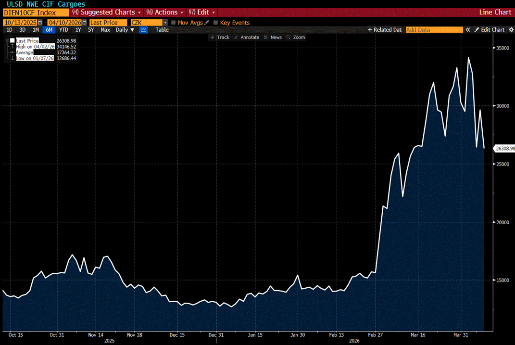
Task: Enable the Mov Avgs checkbox
Action: [x=174, y=23]
